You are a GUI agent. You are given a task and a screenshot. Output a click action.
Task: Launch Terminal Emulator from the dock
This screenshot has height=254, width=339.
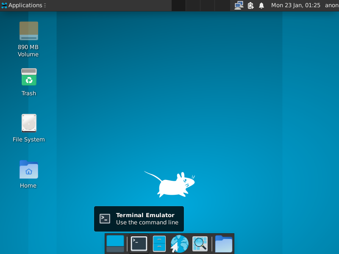click(x=139, y=244)
